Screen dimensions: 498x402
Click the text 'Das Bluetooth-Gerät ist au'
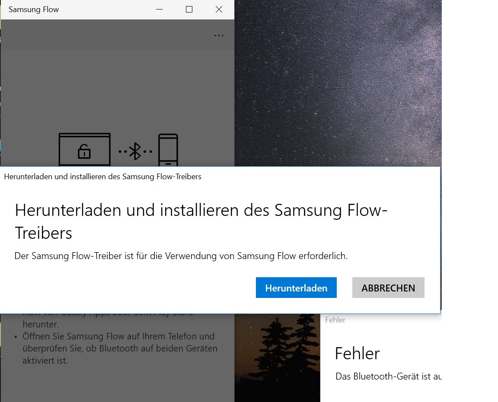[x=389, y=376]
